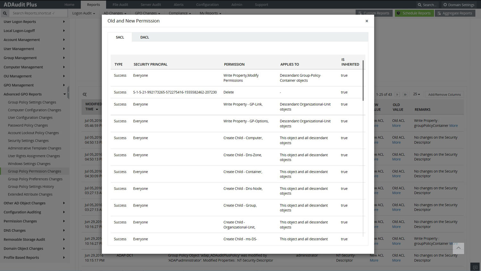The image size is (481, 271).
Task: Open the Home tab
Action: coord(69,4)
